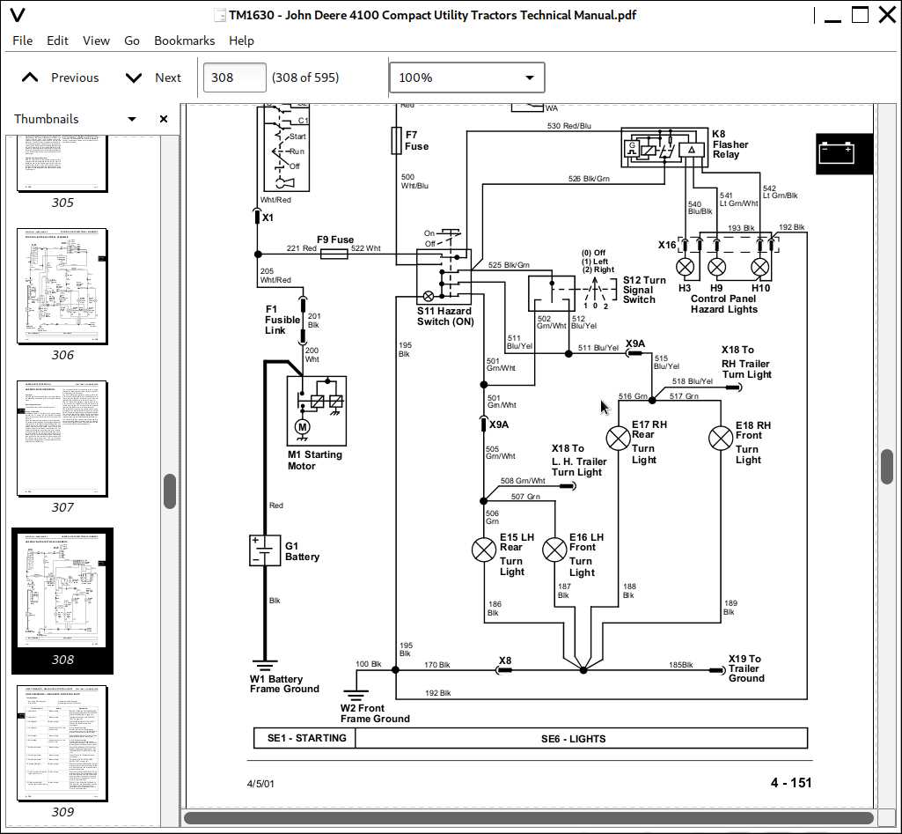Click 'Control Panel Hazard Lights' label

click(723, 304)
